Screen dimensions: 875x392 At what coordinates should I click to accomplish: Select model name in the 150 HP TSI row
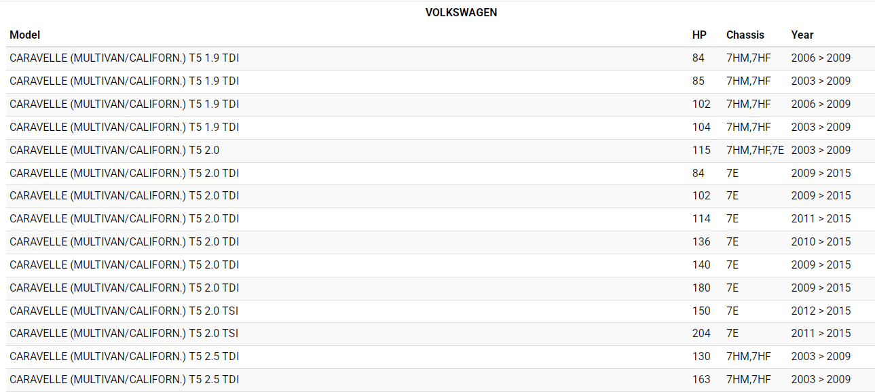click(124, 311)
